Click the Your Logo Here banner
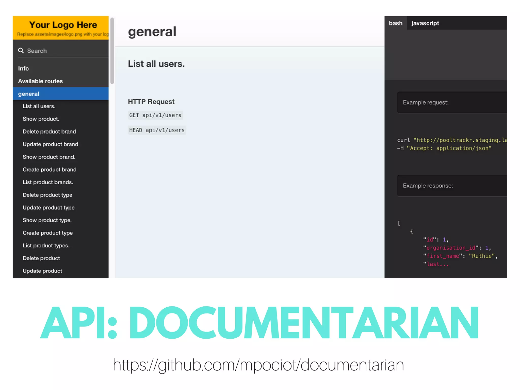The image size is (520, 390). (61, 28)
